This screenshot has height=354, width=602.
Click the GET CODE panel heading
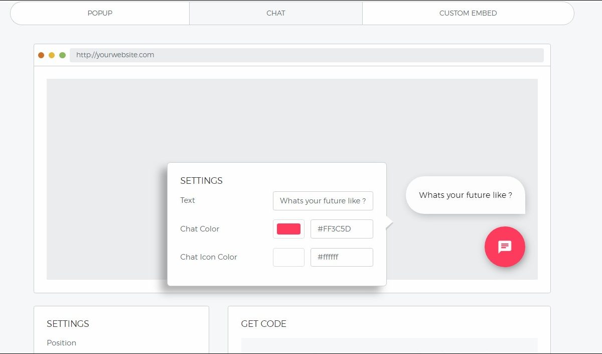point(263,324)
